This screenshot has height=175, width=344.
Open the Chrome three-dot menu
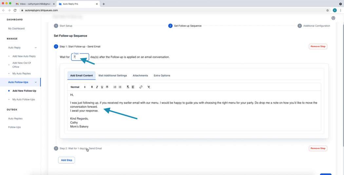click(340, 10)
